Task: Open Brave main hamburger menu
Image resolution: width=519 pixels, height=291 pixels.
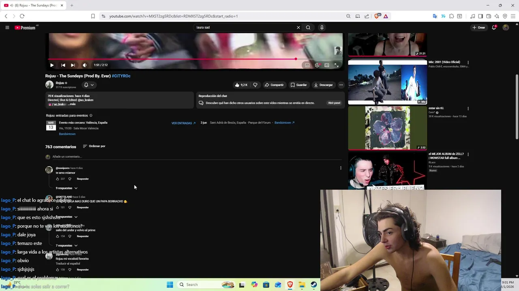Action: click(x=513, y=16)
